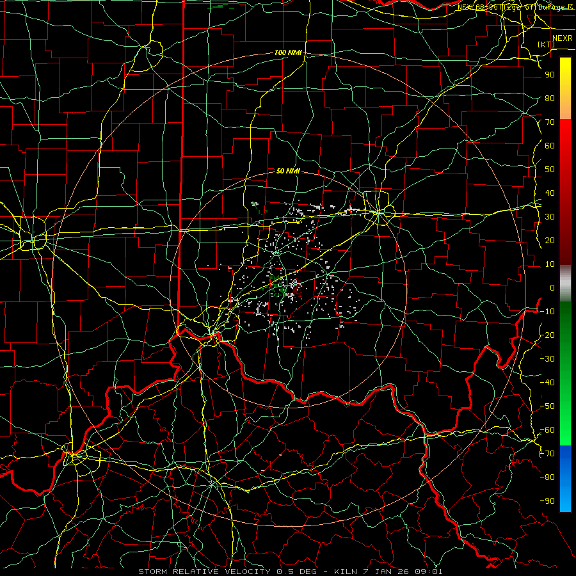The height and width of the screenshot is (576, 576).
Task: Pick the gray zero-velocity band of the scale
Action: coord(565,284)
